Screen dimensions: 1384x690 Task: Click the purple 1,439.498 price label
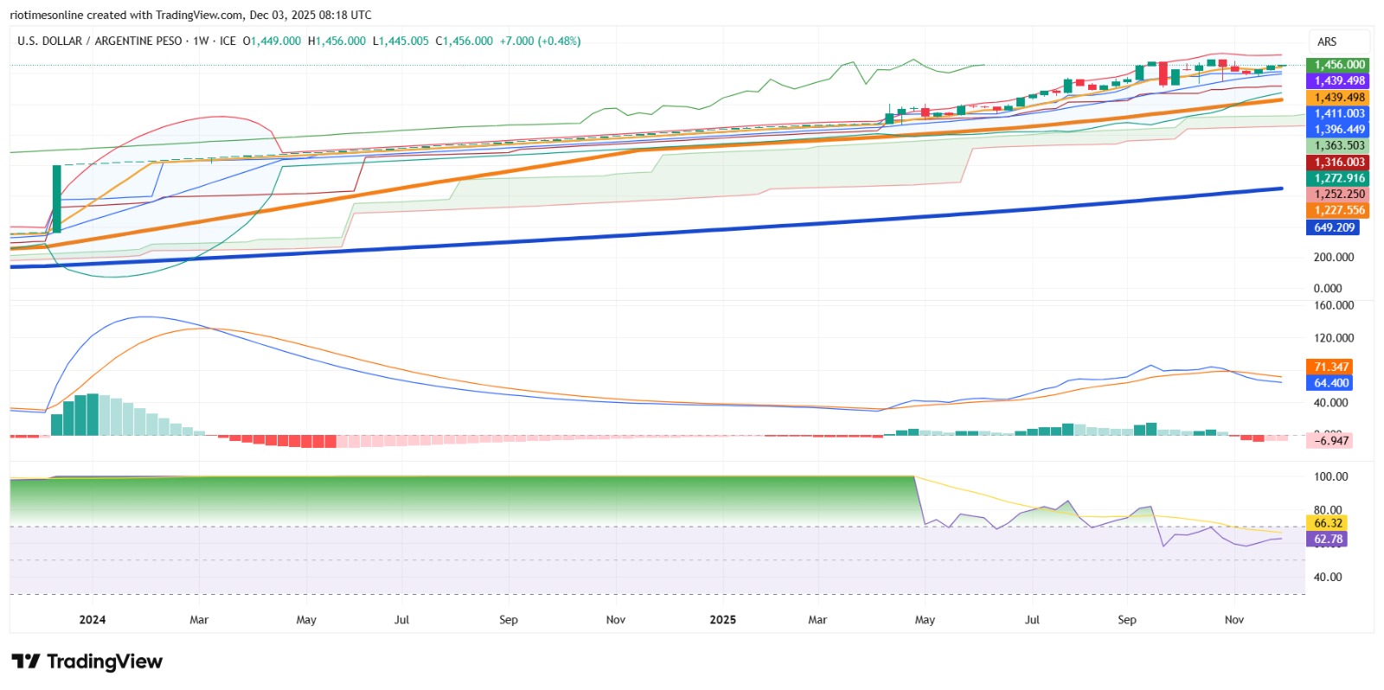(x=1340, y=81)
